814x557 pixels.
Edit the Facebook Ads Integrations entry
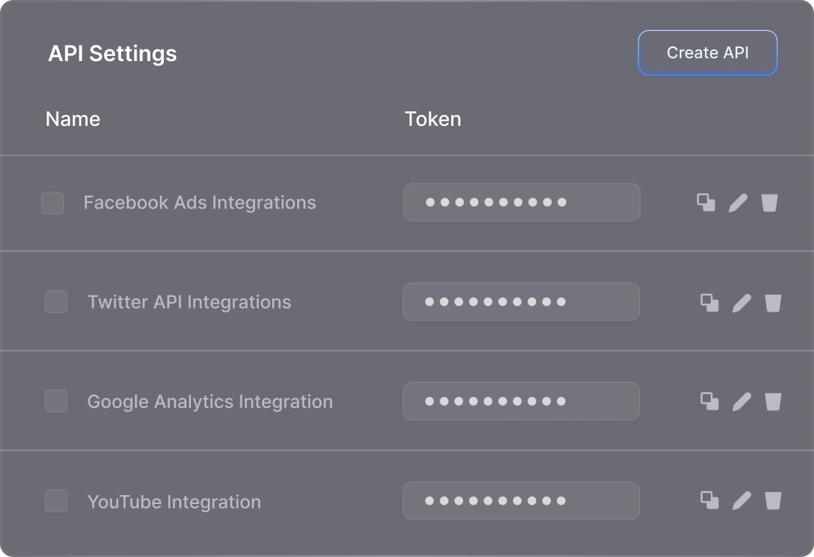738,203
